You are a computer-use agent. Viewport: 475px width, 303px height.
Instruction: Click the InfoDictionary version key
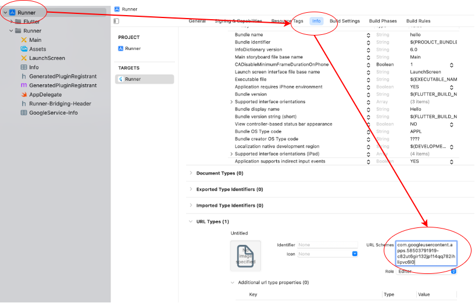[258, 49]
